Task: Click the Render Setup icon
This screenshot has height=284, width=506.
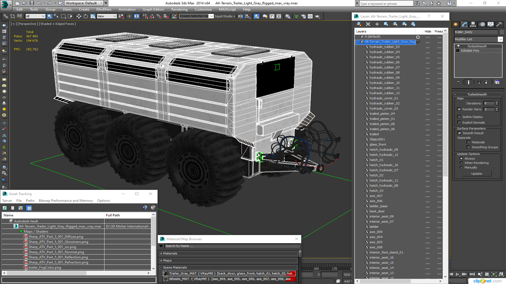Action: [x=303, y=16]
